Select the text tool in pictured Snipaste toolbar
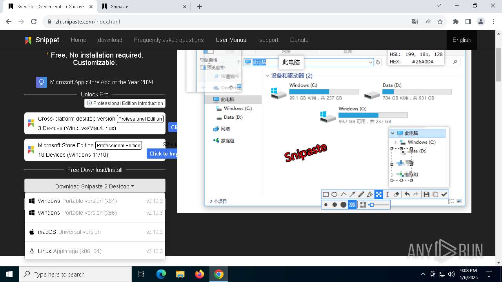The width and height of the screenshot is (502, 282). (387, 194)
